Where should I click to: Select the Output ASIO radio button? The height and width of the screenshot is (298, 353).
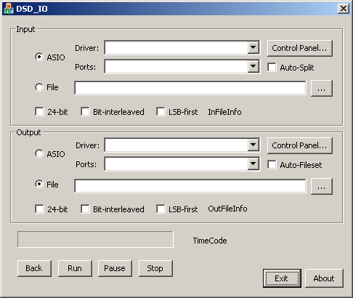coord(39,153)
